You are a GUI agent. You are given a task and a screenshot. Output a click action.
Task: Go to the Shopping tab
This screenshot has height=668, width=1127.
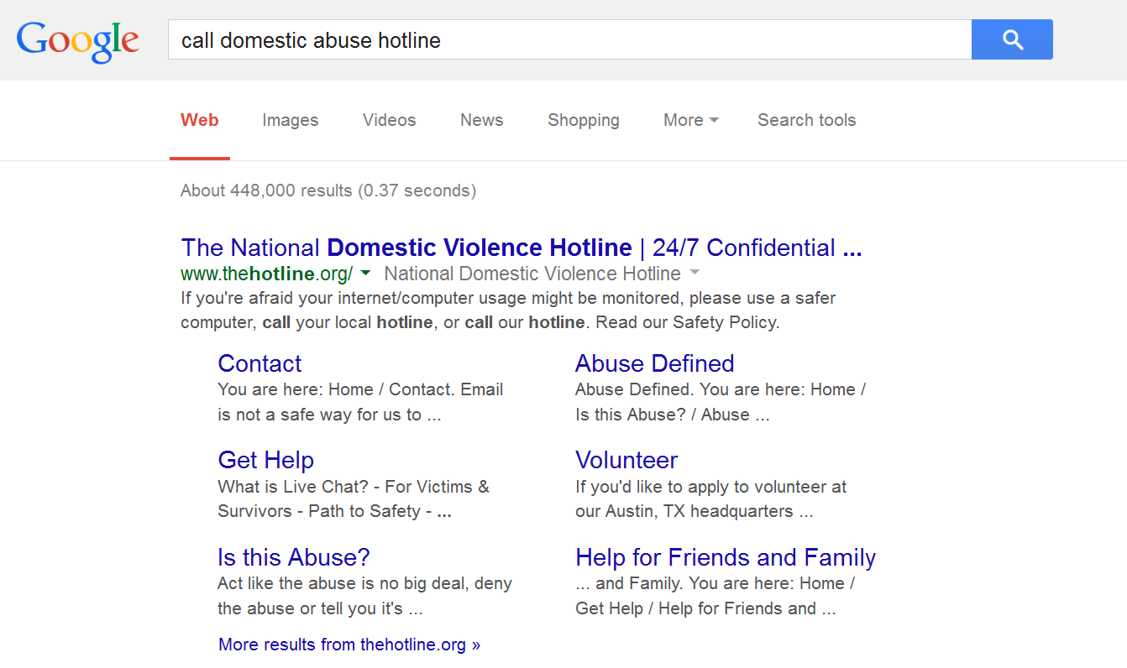[583, 120]
